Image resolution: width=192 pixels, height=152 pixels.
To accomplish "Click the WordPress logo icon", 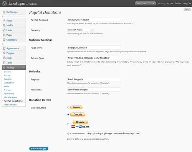I will (x=4, y=3).
